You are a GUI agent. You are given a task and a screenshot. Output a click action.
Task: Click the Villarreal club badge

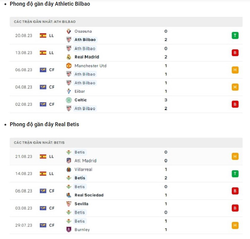pos(69,170)
